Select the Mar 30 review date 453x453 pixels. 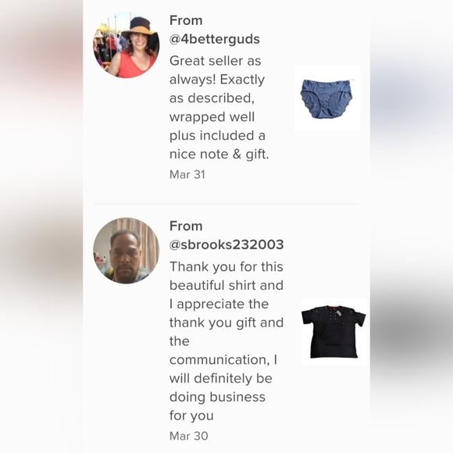pyautogui.click(x=189, y=436)
